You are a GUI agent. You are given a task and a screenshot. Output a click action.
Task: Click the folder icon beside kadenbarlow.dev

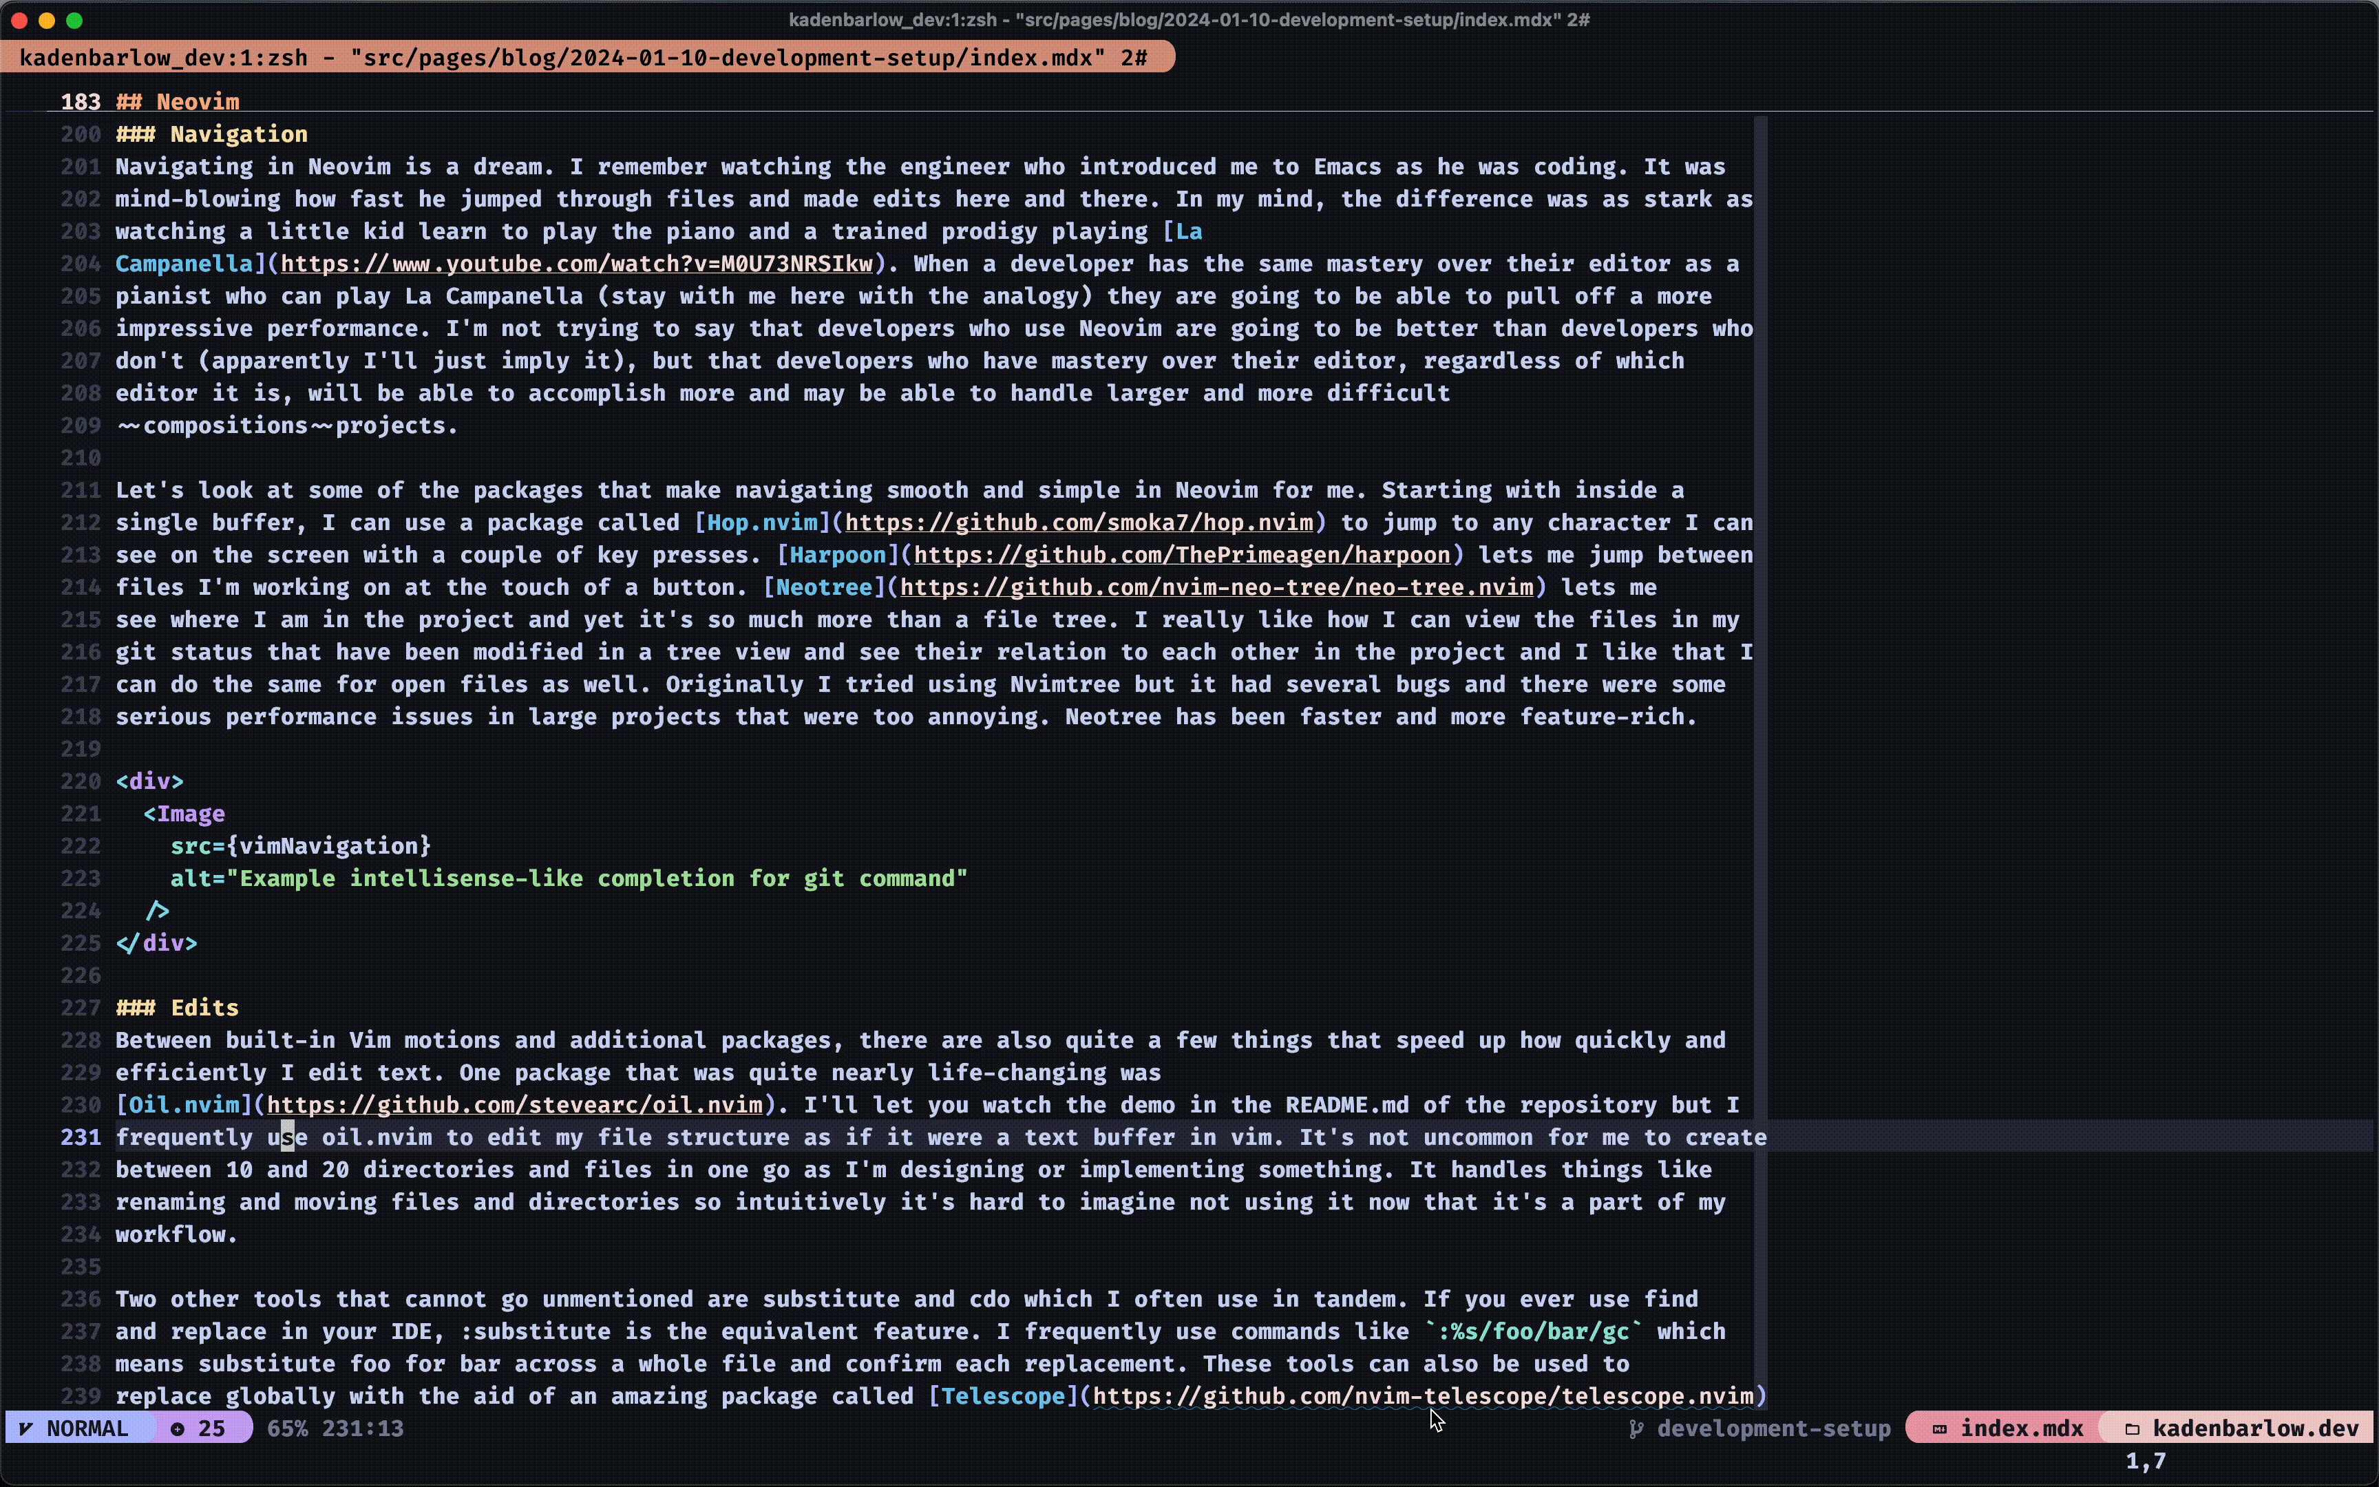pos(2133,1428)
